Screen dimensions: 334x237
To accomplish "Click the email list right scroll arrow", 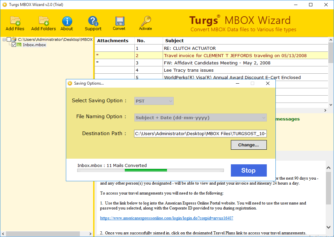I will pyautogui.click(x=325, y=110).
